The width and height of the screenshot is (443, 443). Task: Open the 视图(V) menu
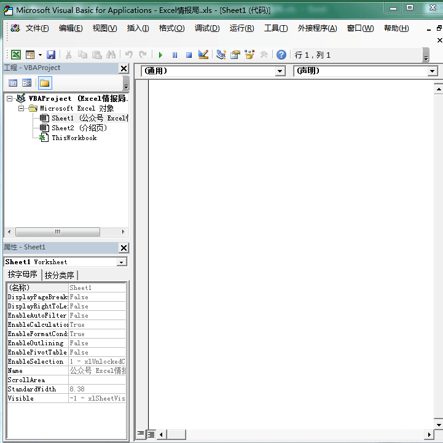coord(105,28)
